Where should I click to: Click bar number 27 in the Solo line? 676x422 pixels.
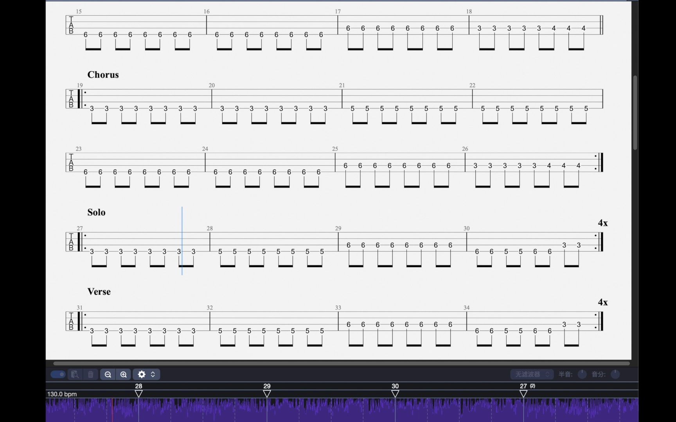[80, 229]
